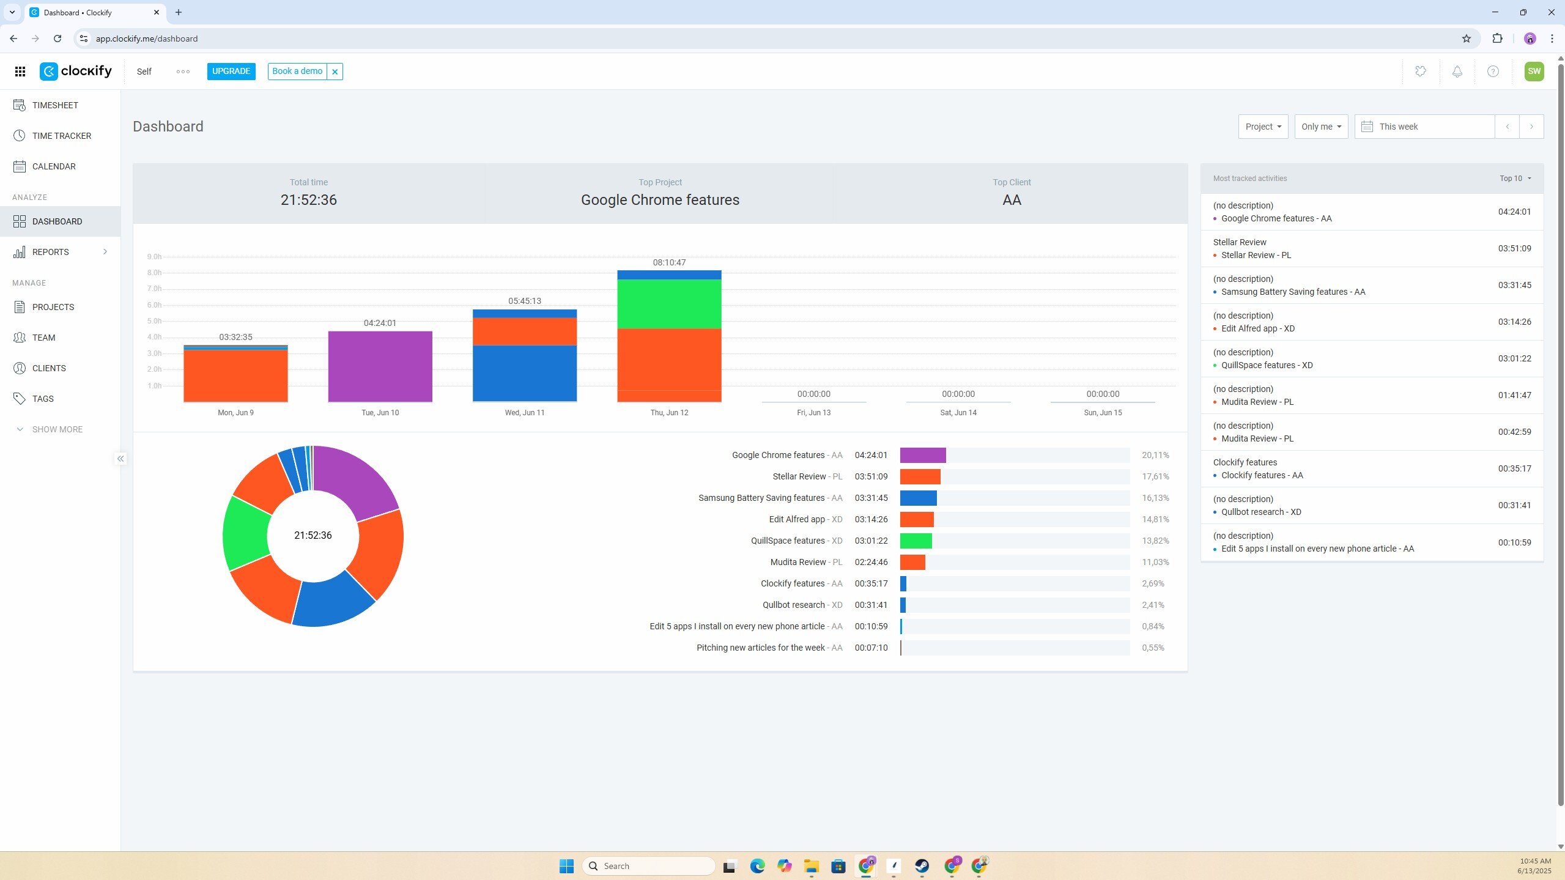
Task: Collapse the sidebar with double-chevron icon
Action: point(120,459)
